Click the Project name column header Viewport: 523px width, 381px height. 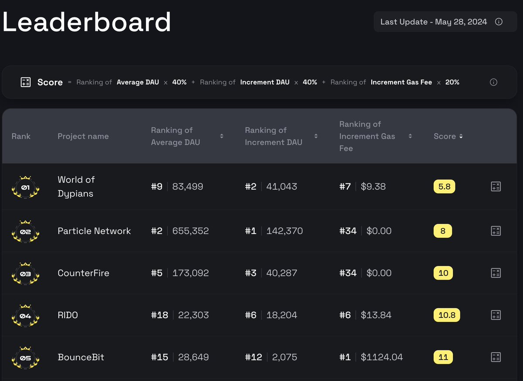83,136
